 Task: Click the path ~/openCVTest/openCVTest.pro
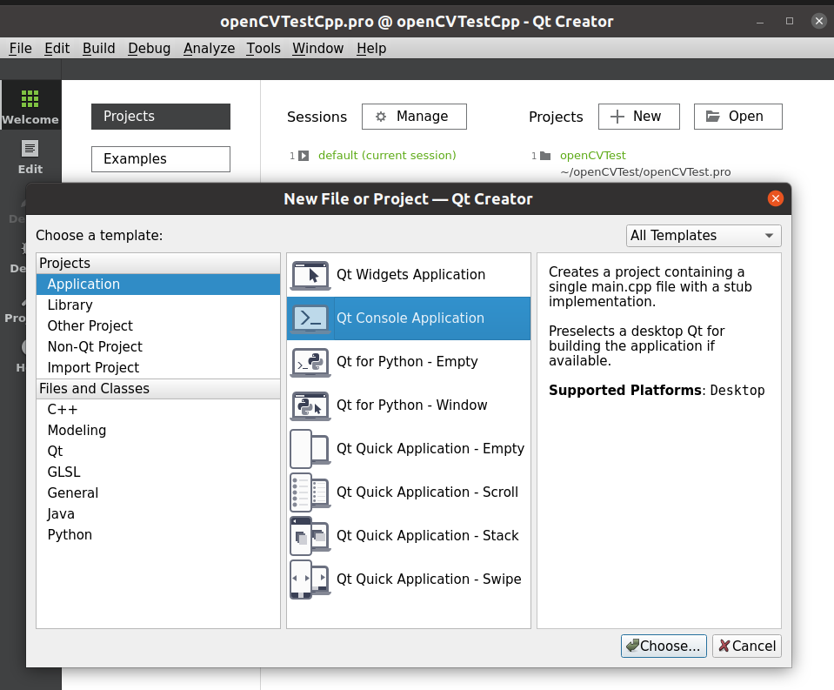click(x=645, y=171)
